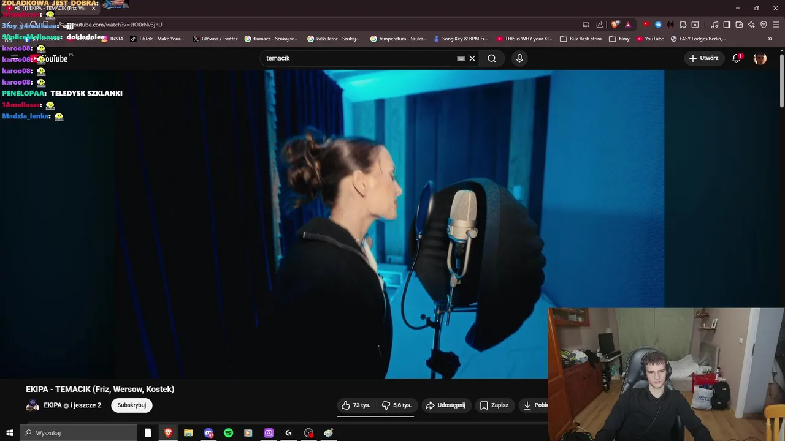Search YouTube with the magnifier icon
785x441 pixels.
click(x=492, y=58)
